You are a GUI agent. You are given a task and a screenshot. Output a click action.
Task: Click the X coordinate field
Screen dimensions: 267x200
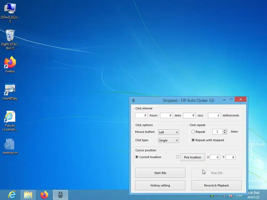tap(215, 157)
